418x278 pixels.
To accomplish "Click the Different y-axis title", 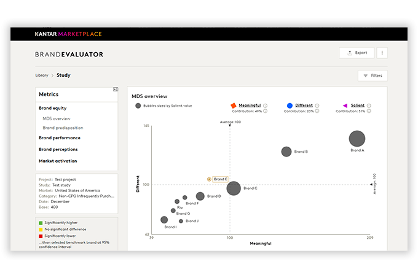I will coord(138,184).
